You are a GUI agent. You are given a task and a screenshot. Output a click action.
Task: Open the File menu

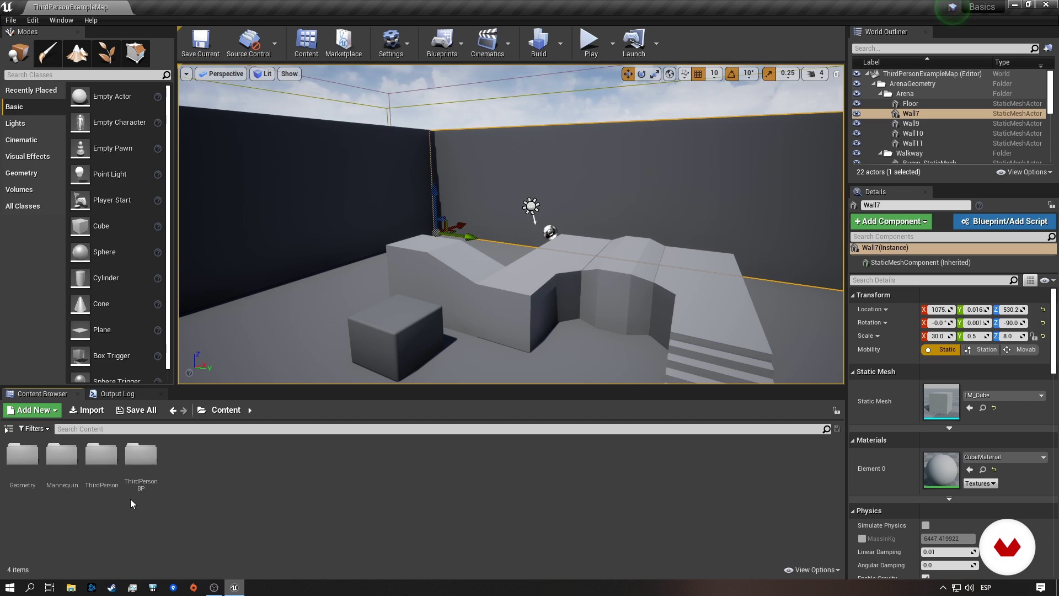[10, 20]
